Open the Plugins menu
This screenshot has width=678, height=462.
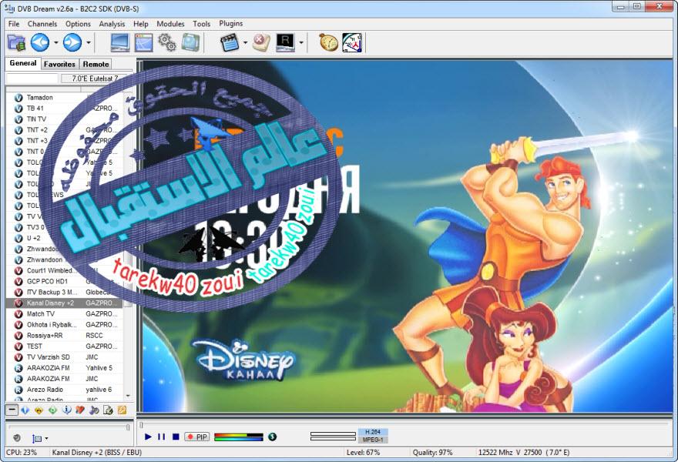point(231,23)
